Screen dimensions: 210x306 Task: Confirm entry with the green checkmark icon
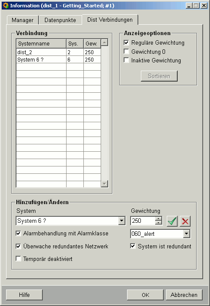[172, 221]
